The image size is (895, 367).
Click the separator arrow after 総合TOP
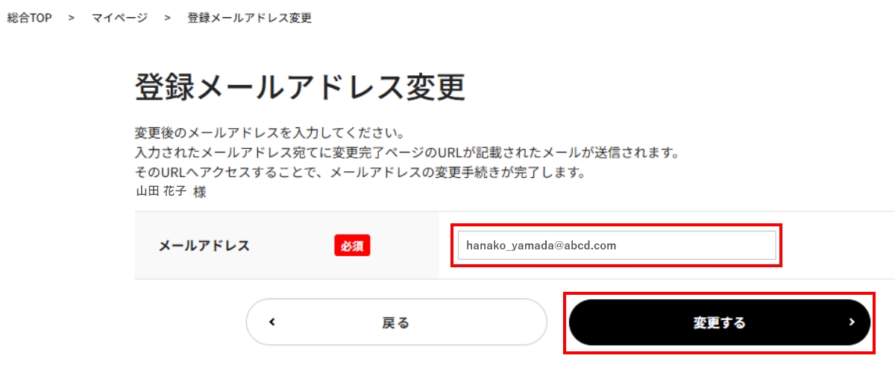[72, 18]
